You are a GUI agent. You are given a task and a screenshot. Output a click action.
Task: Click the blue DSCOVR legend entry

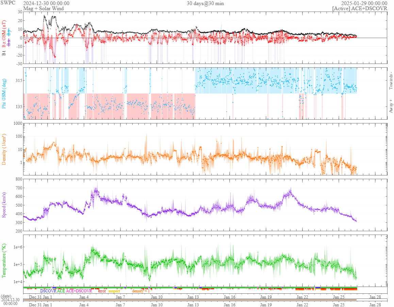point(48,291)
